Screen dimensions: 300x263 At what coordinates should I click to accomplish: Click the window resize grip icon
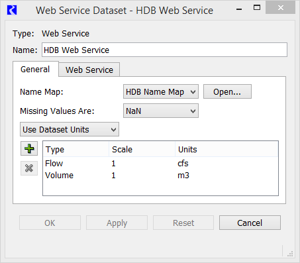(290, 254)
